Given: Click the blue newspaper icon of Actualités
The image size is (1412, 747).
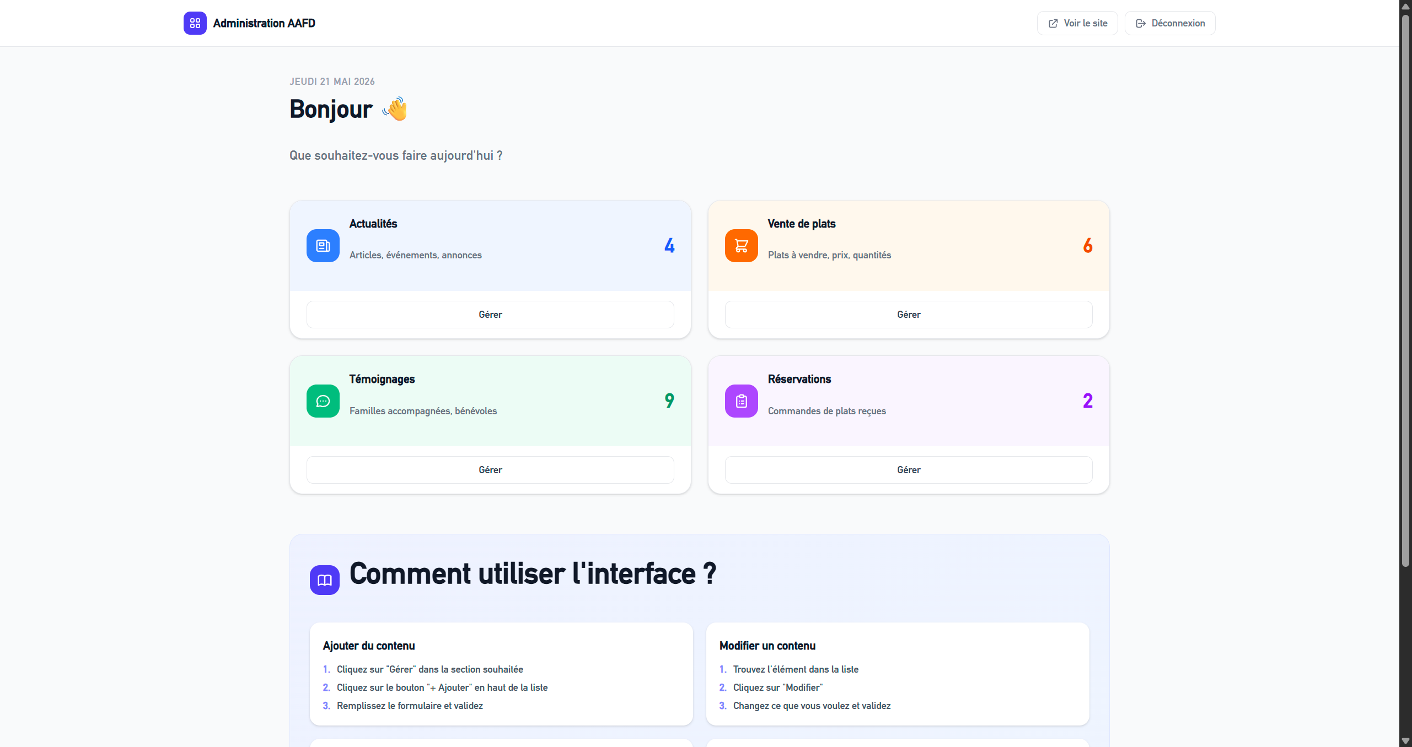Looking at the screenshot, I should [x=323, y=246].
